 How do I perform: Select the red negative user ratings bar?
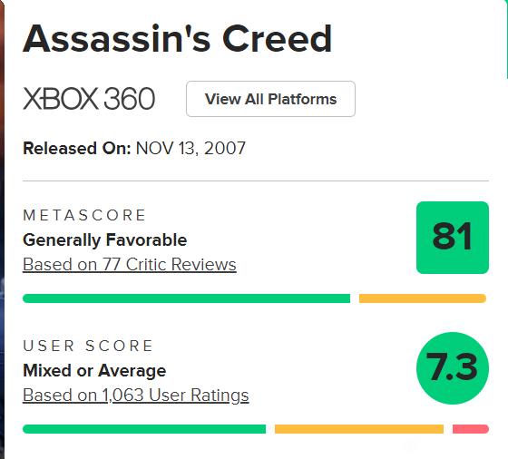[471, 429]
